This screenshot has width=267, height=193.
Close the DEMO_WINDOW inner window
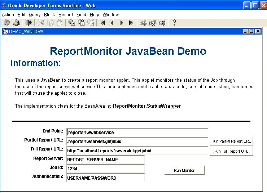point(258,31)
